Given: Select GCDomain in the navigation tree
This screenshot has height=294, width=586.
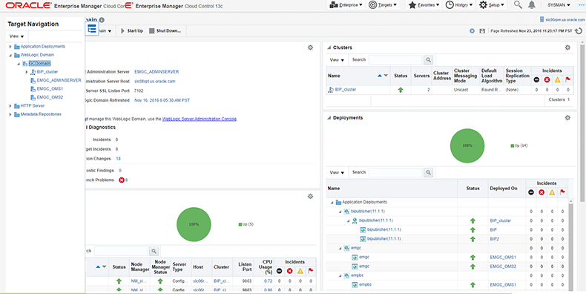Looking at the screenshot, I should click(39, 64).
